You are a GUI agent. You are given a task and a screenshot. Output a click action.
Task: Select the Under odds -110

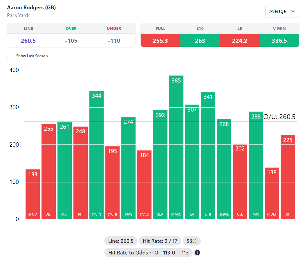pyautogui.click(x=114, y=41)
